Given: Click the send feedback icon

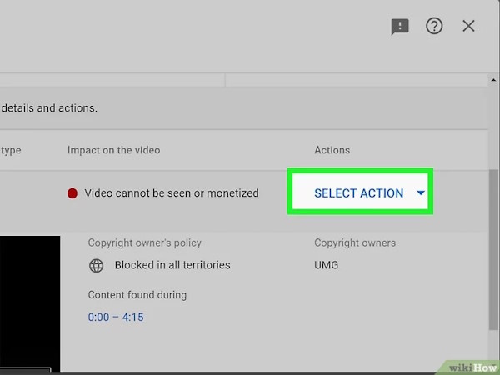Looking at the screenshot, I should pyautogui.click(x=400, y=27).
